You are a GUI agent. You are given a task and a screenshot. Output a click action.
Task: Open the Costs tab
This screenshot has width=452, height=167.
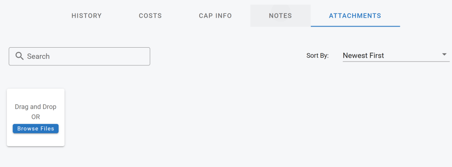(x=150, y=16)
